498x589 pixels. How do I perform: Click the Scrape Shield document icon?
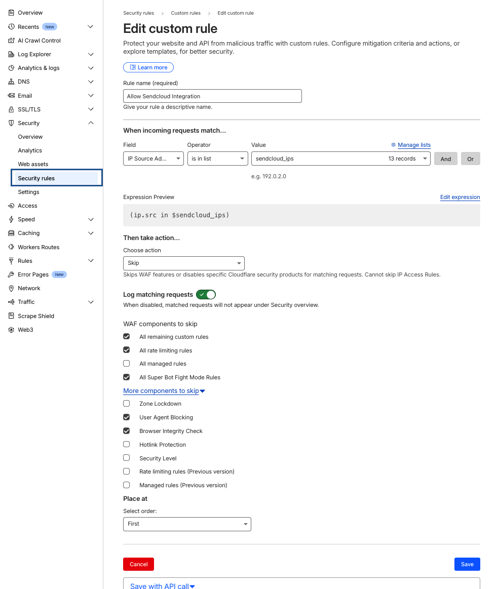pos(11,316)
